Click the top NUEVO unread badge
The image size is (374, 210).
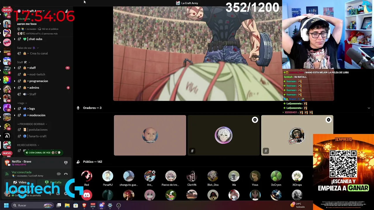tap(7, 10)
